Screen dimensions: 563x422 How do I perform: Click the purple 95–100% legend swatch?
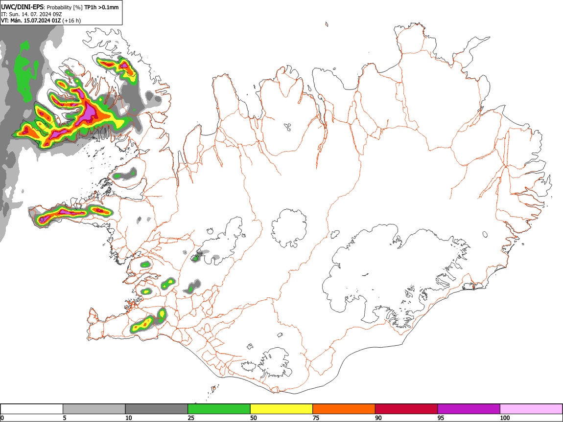tap(469, 409)
